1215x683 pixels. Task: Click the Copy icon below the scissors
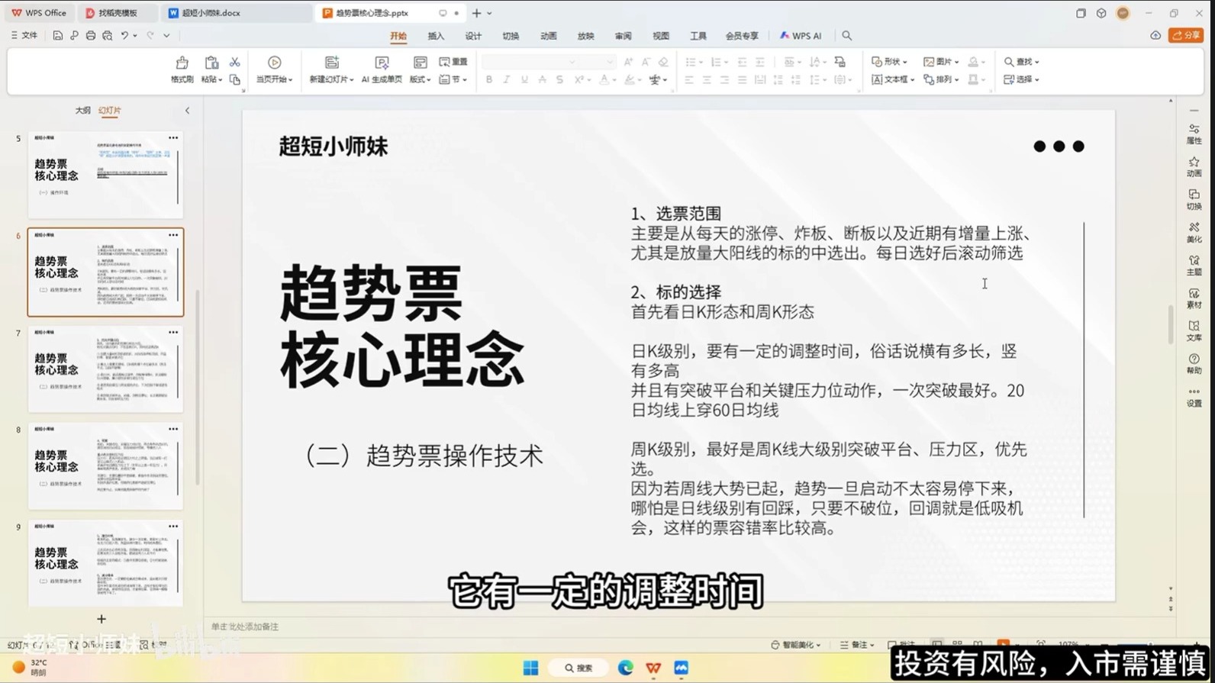pyautogui.click(x=235, y=79)
